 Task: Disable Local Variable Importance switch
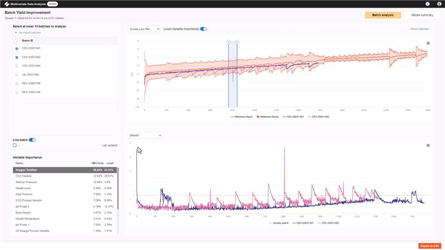(204, 29)
